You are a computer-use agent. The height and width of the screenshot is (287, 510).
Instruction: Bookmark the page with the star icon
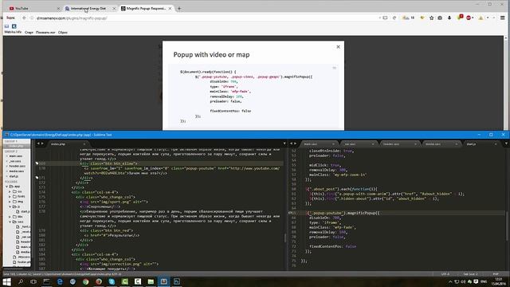[431, 18]
